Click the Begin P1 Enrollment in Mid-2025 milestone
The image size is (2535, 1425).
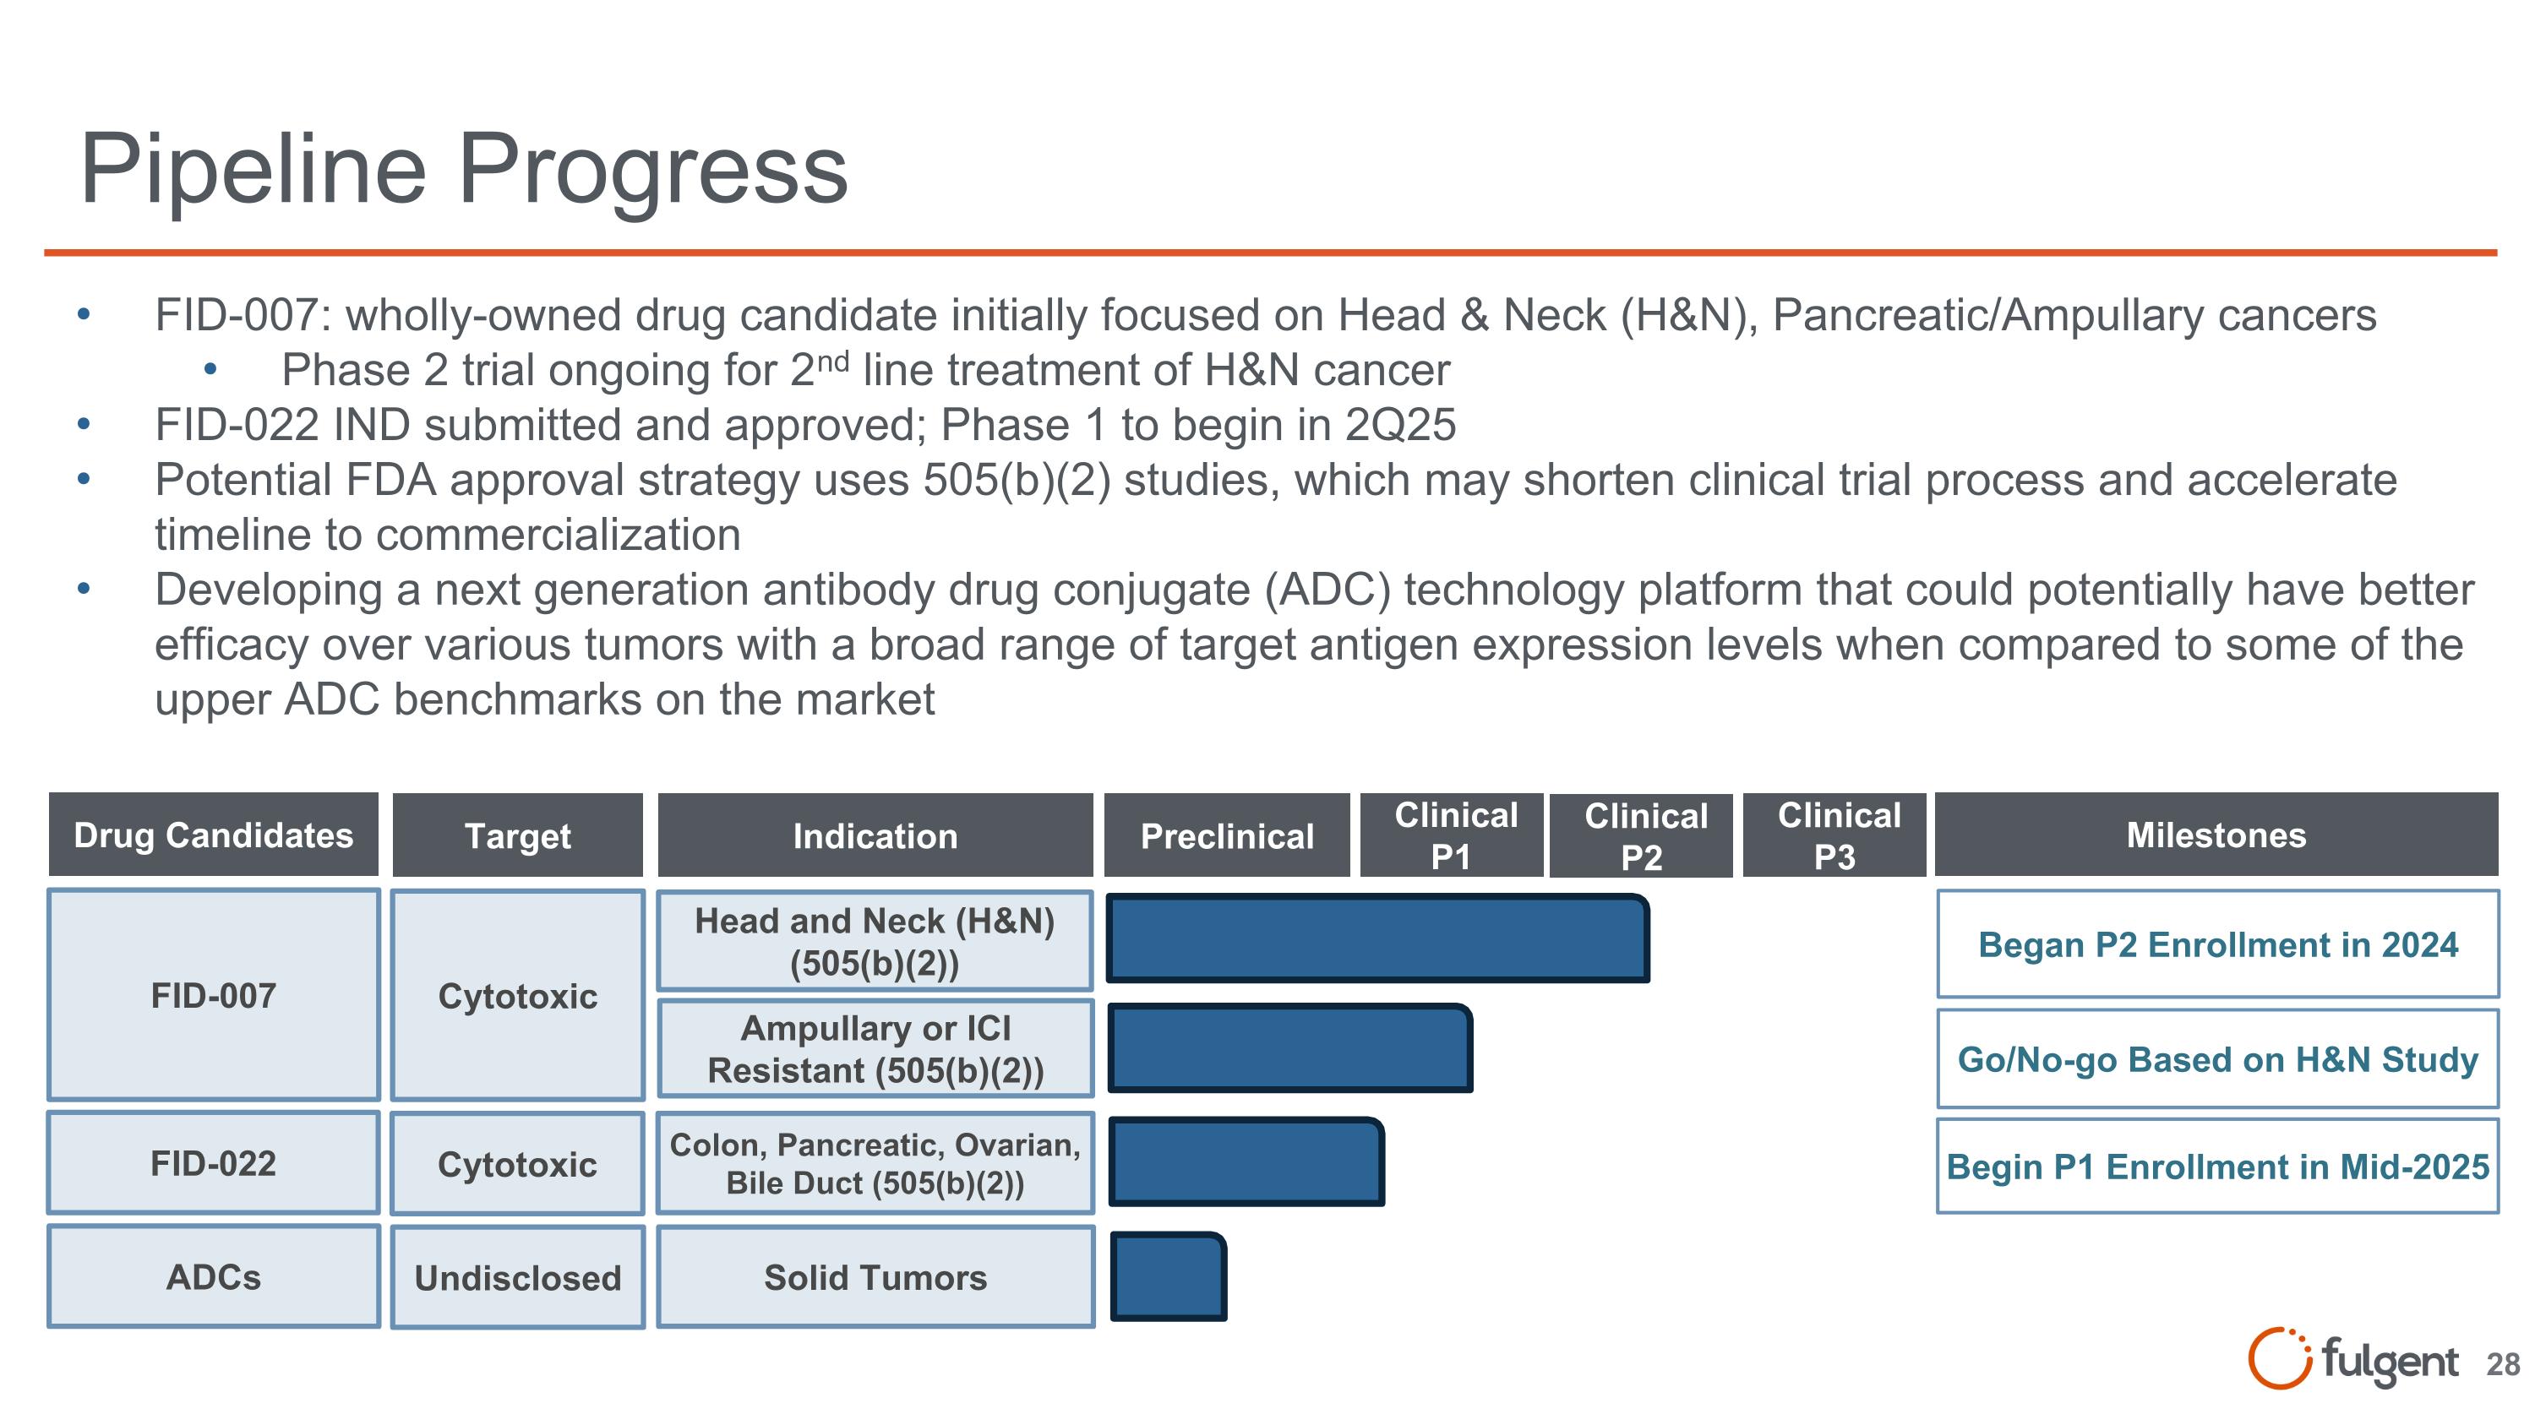[2218, 1167]
